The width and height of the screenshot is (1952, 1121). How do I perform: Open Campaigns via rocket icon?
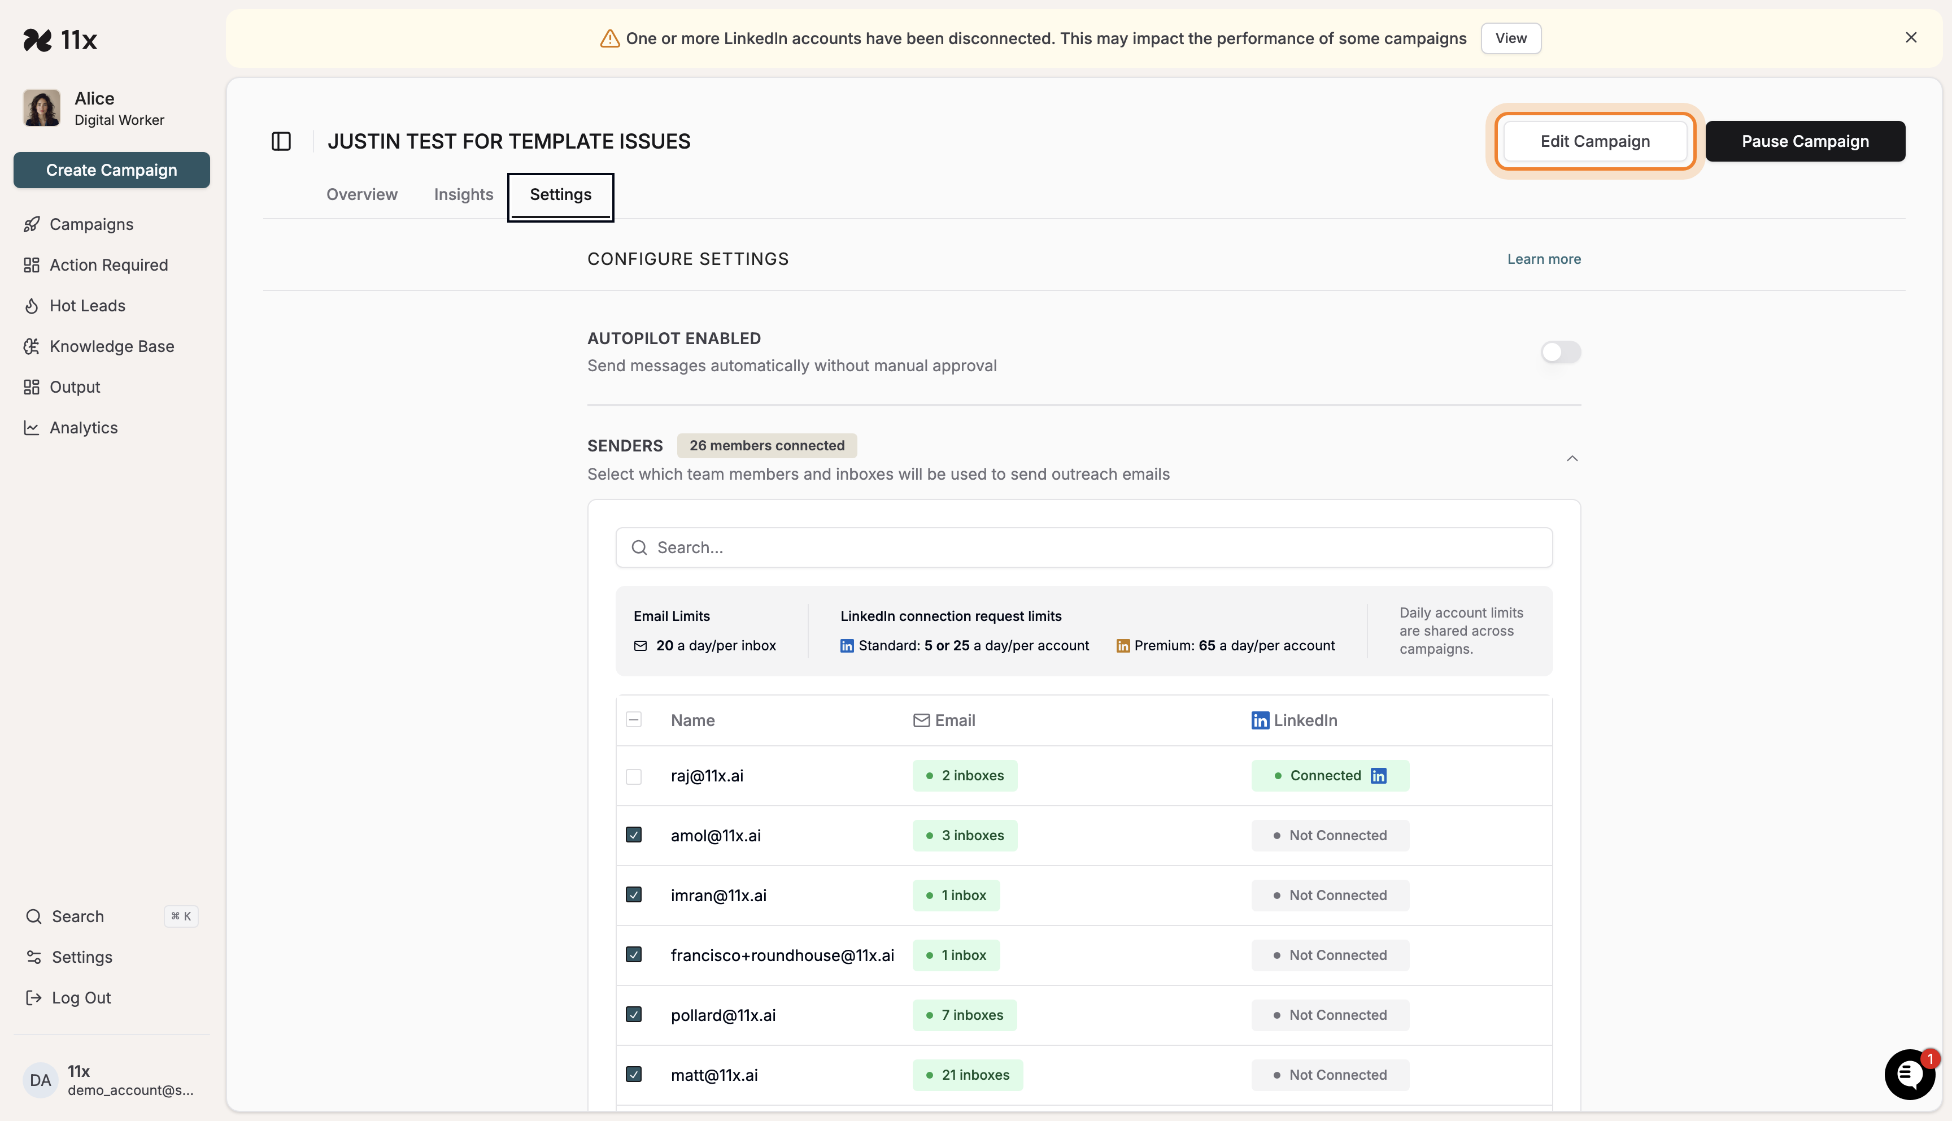32,224
